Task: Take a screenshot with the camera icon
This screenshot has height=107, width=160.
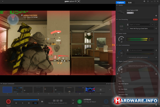Action: 42,101
